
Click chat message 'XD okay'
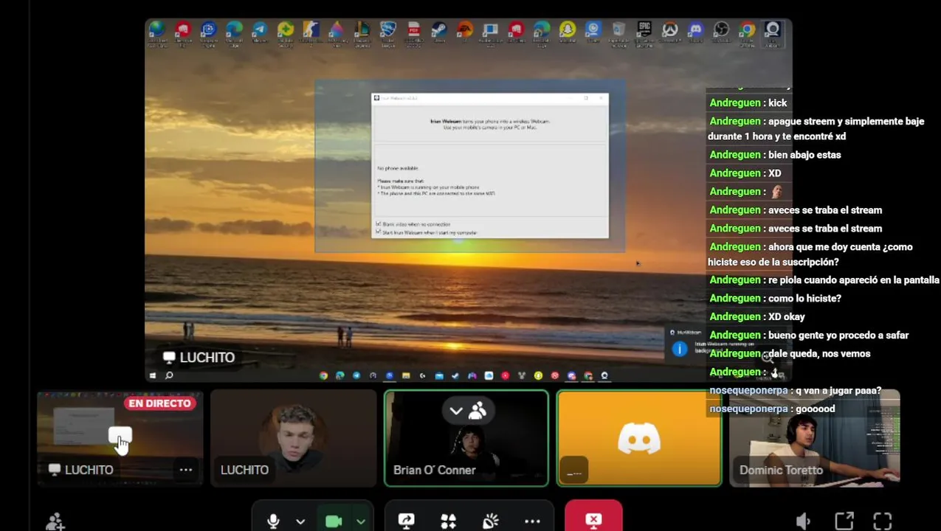(x=787, y=317)
